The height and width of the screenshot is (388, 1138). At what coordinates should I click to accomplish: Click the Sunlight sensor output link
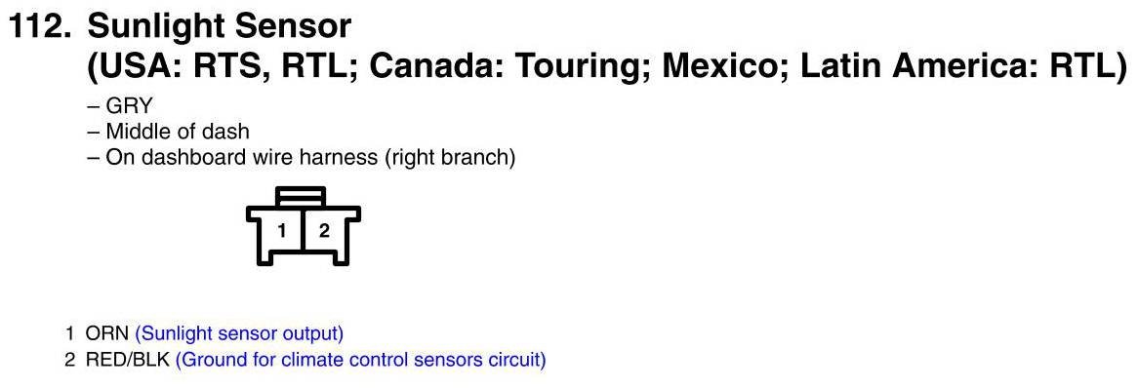[x=239, y=333]
